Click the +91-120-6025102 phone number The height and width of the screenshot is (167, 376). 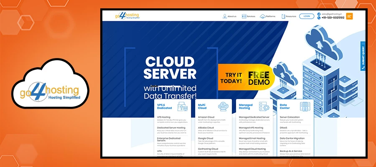333,18
